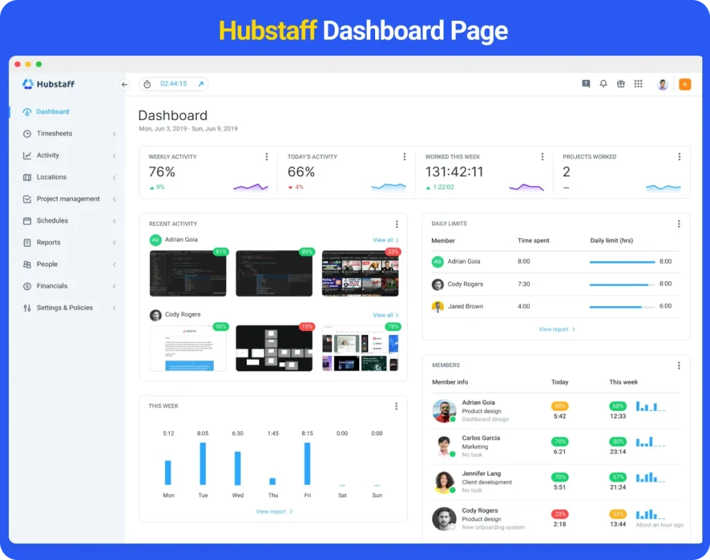The height and width of the screenshot is (560, 710).
Task: Expand Settings & Policies submenu chevron
Action: (x=114, y=307)
